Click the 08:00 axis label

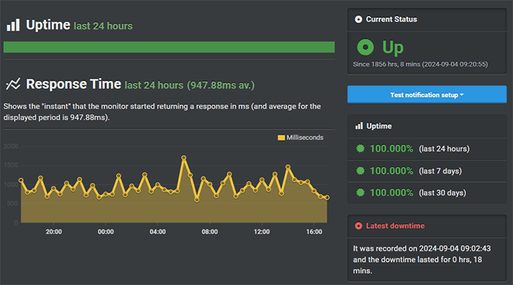pos(210,232)
